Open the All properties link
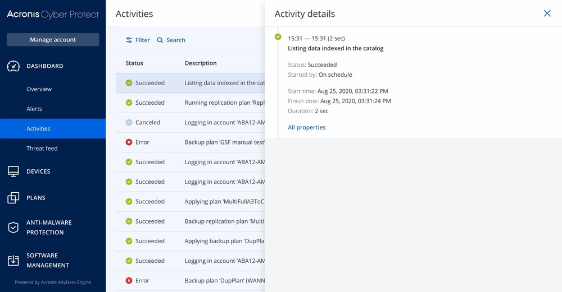The height and width of the screenshot is (292, 562). [306, 127]
